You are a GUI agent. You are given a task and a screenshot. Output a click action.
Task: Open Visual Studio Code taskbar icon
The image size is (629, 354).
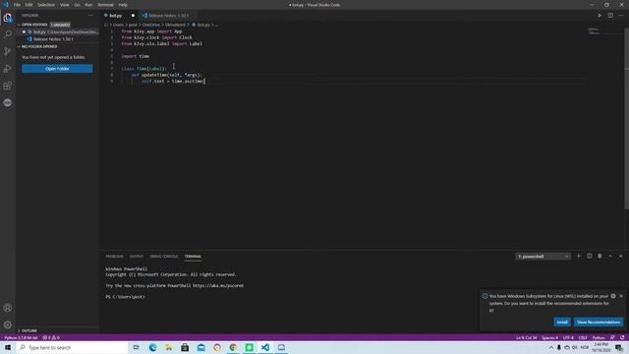coord(265,347)
